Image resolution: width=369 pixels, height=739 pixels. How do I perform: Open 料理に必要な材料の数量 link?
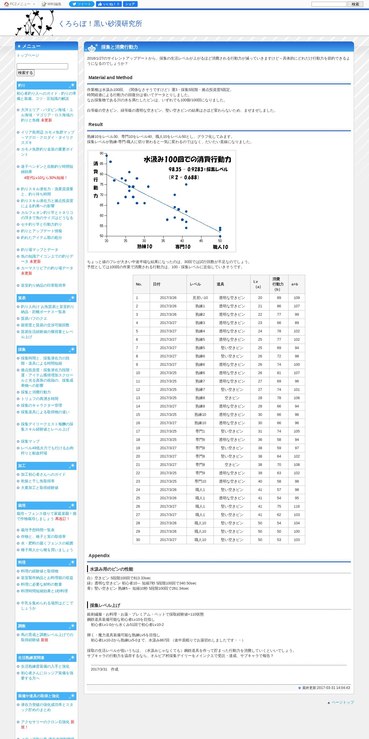[41, 584]
